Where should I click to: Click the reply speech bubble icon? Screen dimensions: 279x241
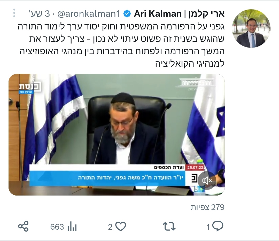coord(218,226)
